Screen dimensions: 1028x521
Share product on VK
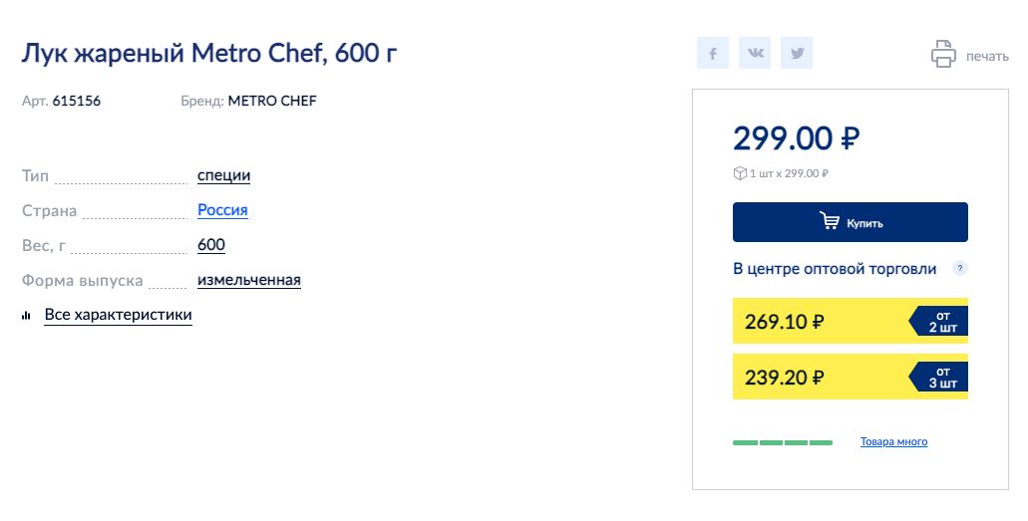click(755, 53)
